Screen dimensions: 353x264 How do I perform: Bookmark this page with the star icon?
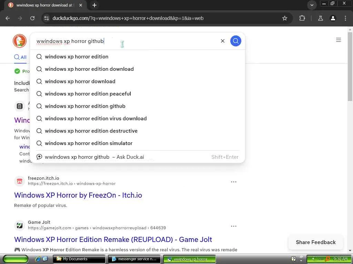point(284,18)
